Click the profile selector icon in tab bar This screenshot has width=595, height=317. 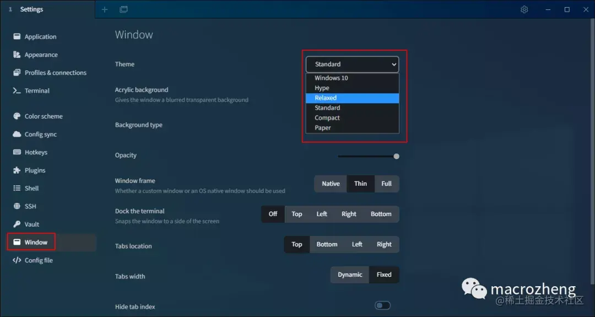tap(124, 9)
